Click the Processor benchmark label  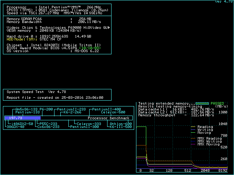pos(109,118)
